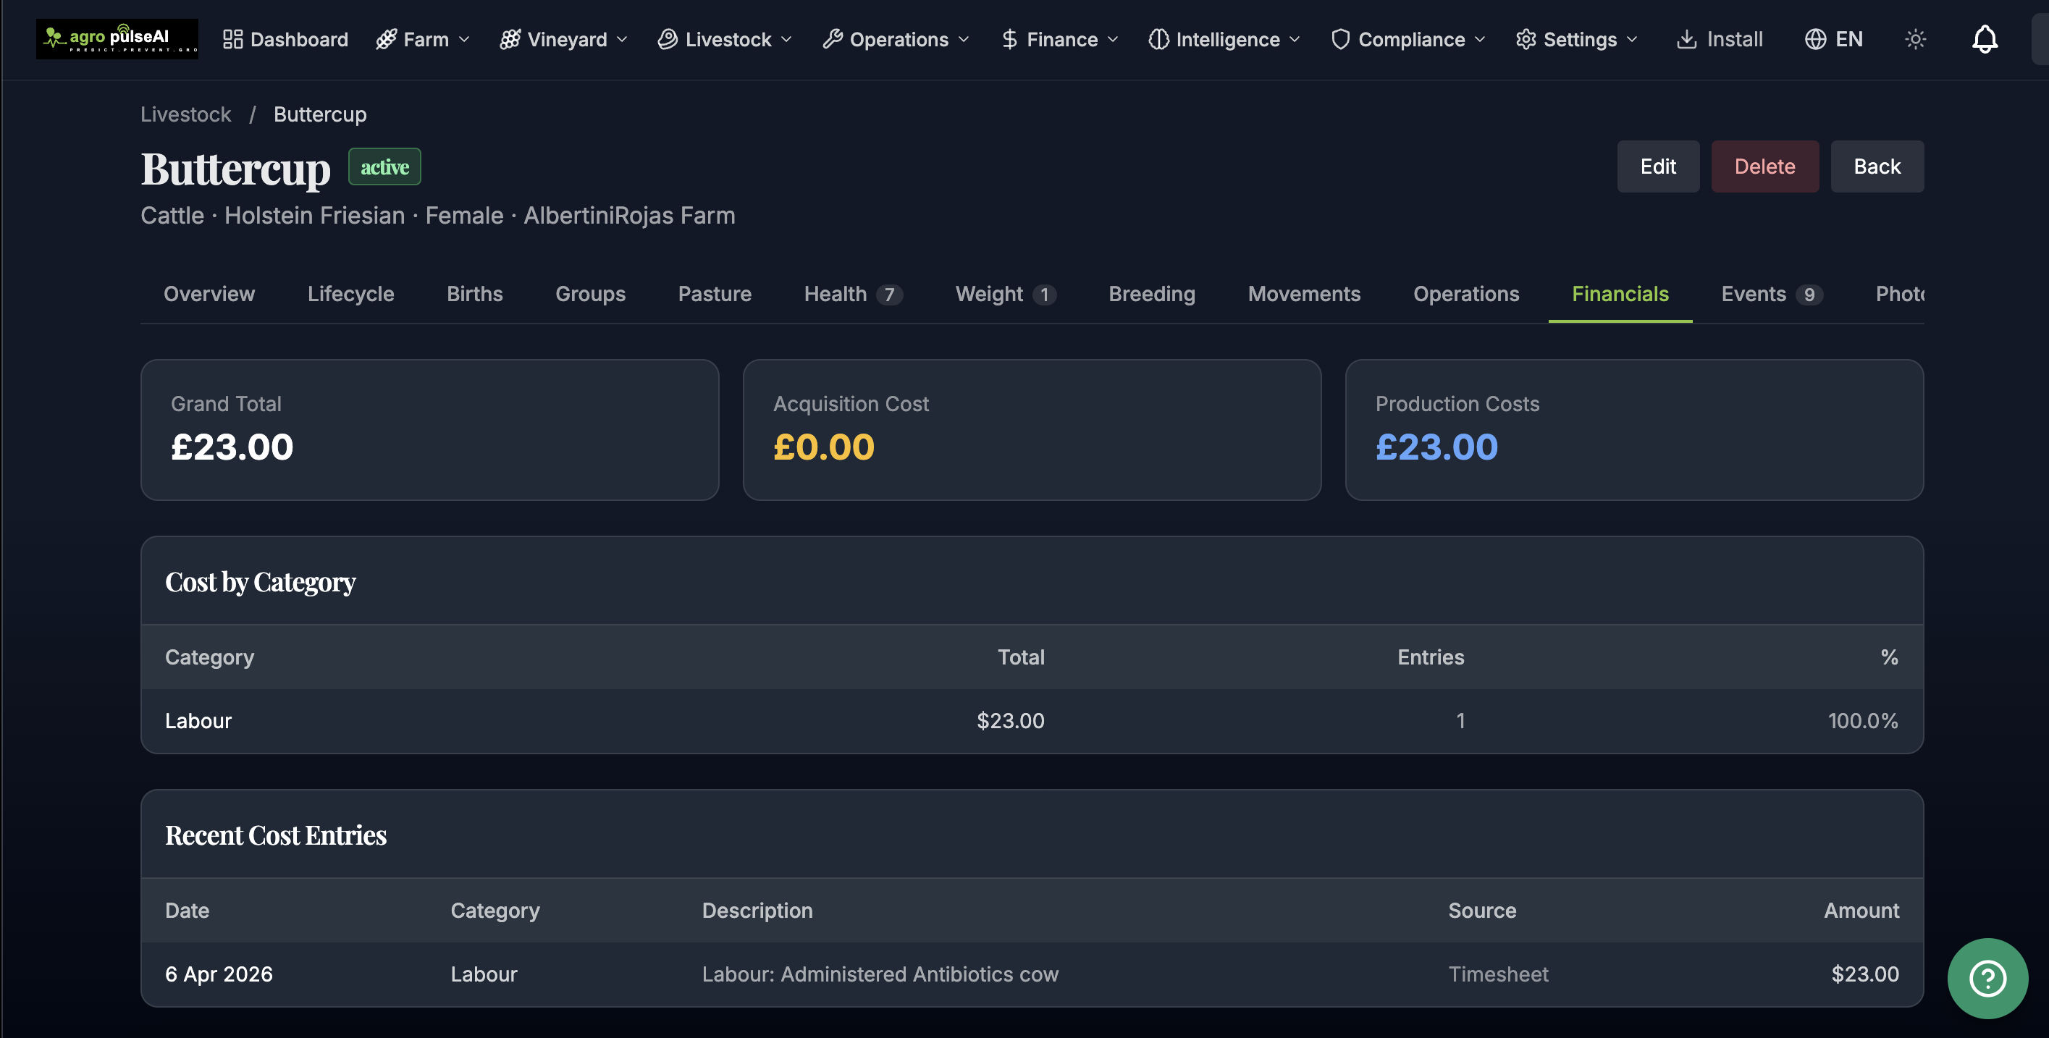Click the Back button
This screenshot has width=2049, height=1038.
pyautogui.click(x=1877, y=166)
